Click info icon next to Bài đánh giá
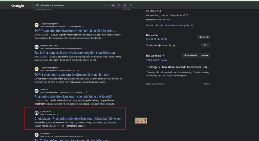259x141 pixels. (x=163, y=55)
